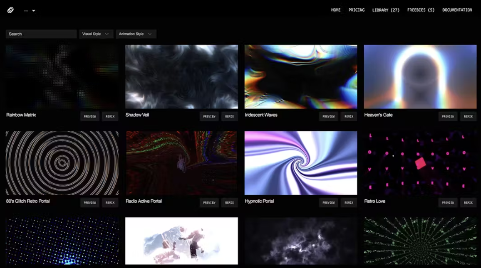Preview the Retro Love animation
Image resolution: width=481 pixels, height=268 pixels.
[x=448, y=202]
